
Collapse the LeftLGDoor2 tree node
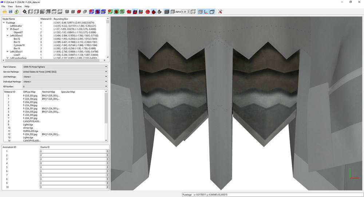pos(7,36)
